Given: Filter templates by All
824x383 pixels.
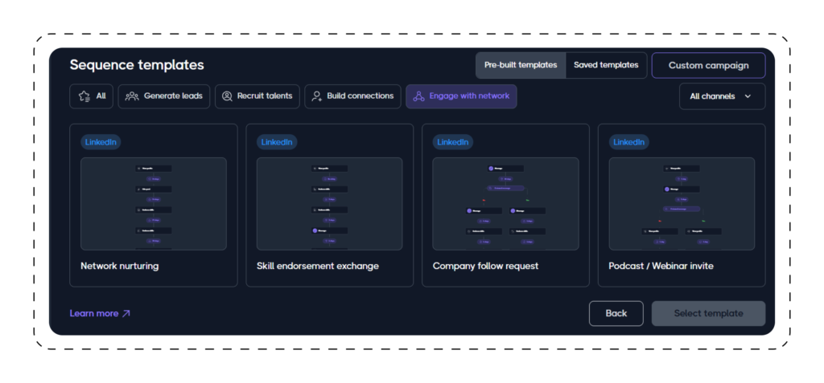Looking at the screenshot, I should 91,96.
